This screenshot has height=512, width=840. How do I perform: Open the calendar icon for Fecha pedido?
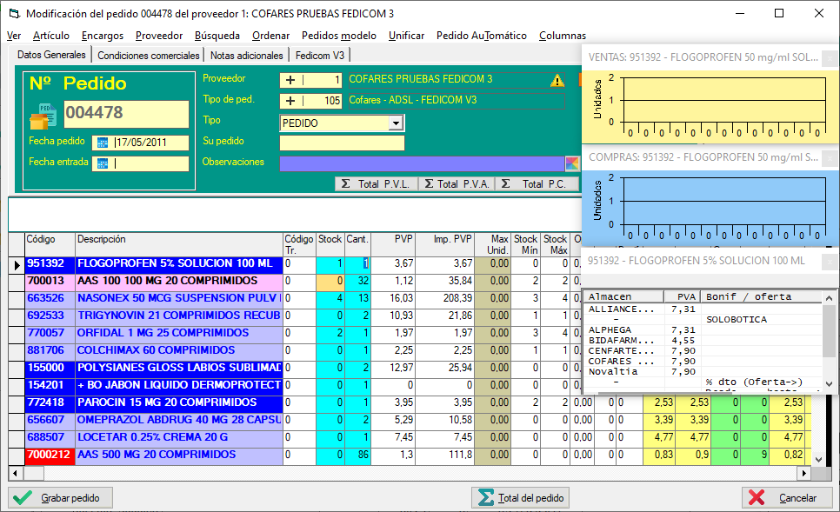pyautogui.click(x=103, y=143)
